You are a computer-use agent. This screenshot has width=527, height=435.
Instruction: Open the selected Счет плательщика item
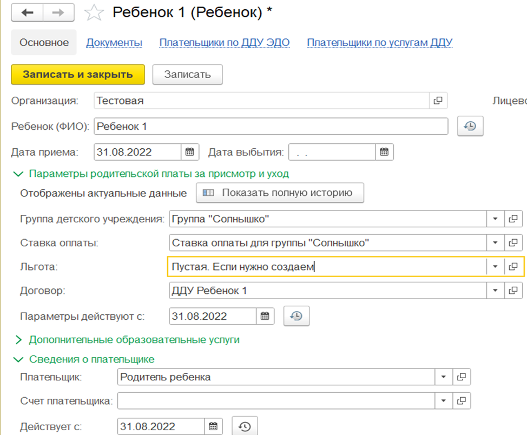click(462, 401)
